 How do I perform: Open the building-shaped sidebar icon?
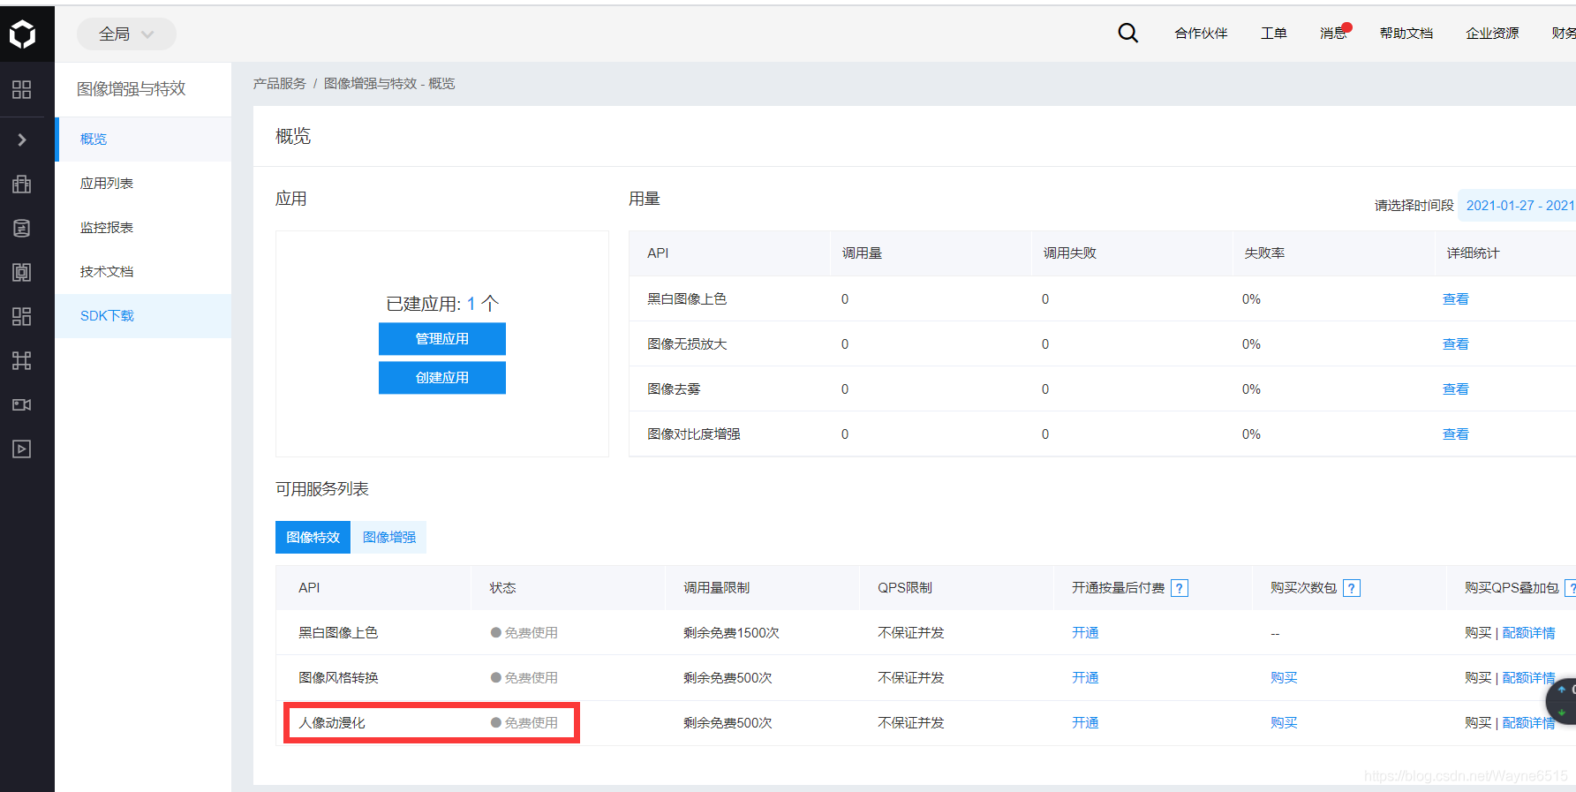(x=22, y=184)
